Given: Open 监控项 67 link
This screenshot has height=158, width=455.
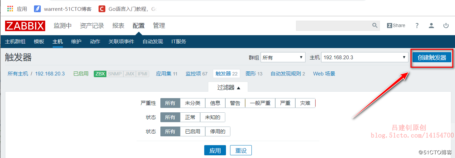Looking at the screenshot, I should coord(196,73).
